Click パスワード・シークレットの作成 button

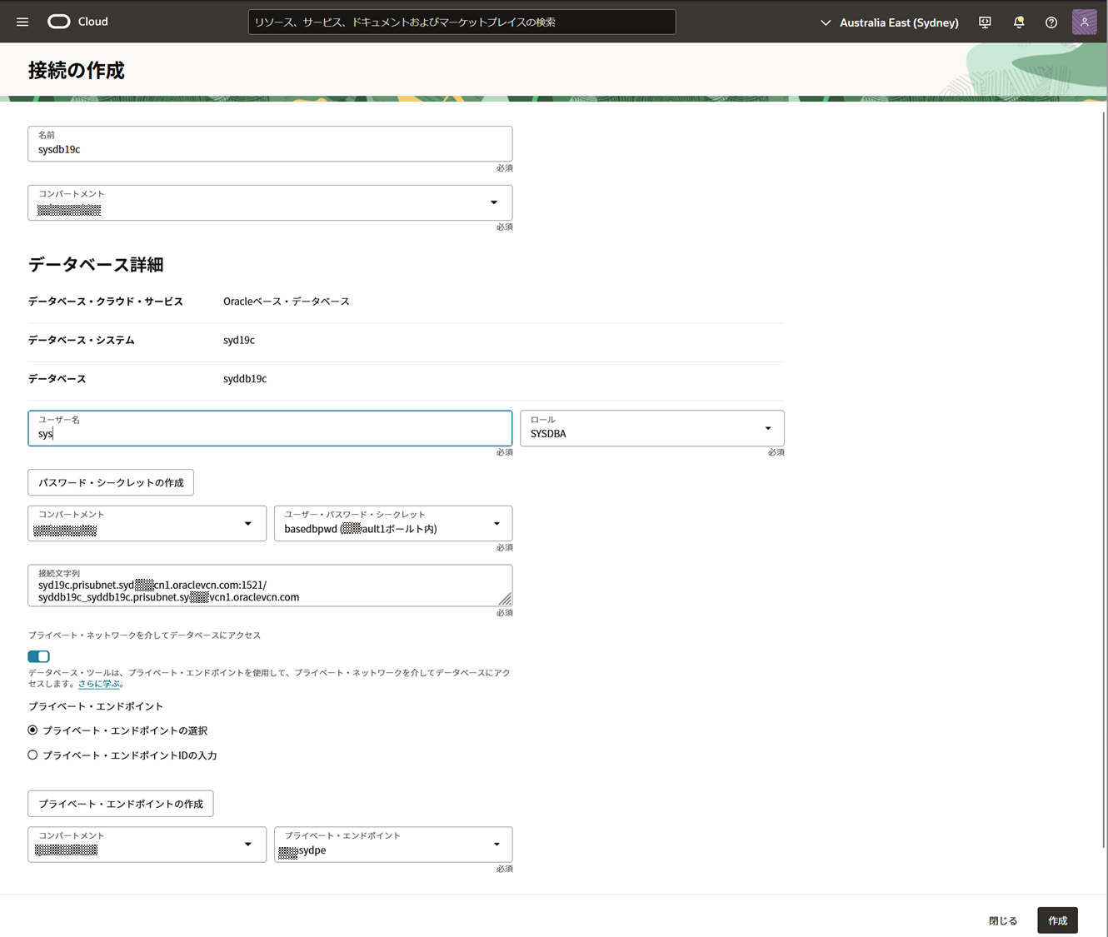pos(111,482)
